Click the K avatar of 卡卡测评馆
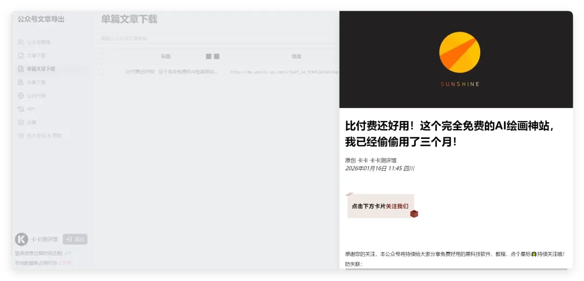The width and height of the screenshot is (584, 281). (x=22, y=239)
